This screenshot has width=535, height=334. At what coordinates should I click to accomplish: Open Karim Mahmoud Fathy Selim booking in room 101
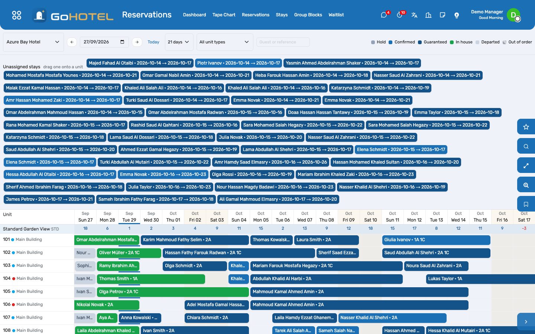pos(195,240)
